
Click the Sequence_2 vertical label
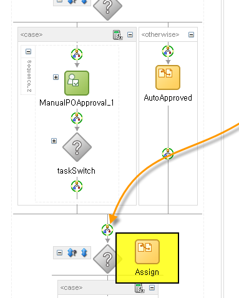[29, 76]
